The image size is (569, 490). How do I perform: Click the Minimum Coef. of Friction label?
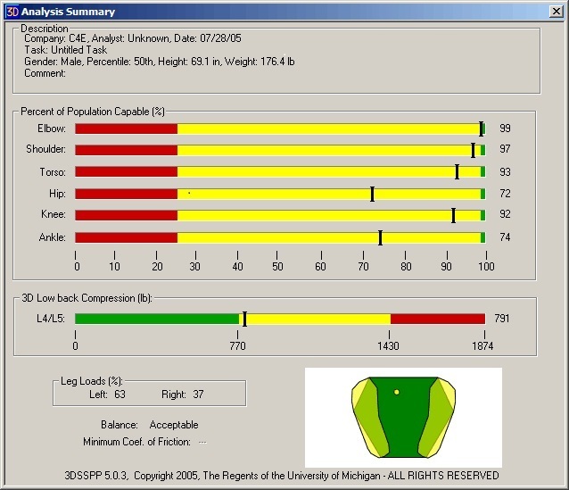click(136, 442)
